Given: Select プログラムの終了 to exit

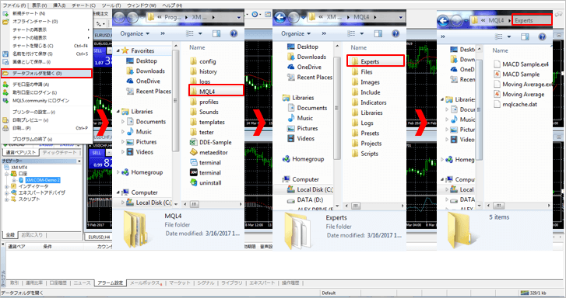Looking at the screenshot, I should click(x=32, y=139).
